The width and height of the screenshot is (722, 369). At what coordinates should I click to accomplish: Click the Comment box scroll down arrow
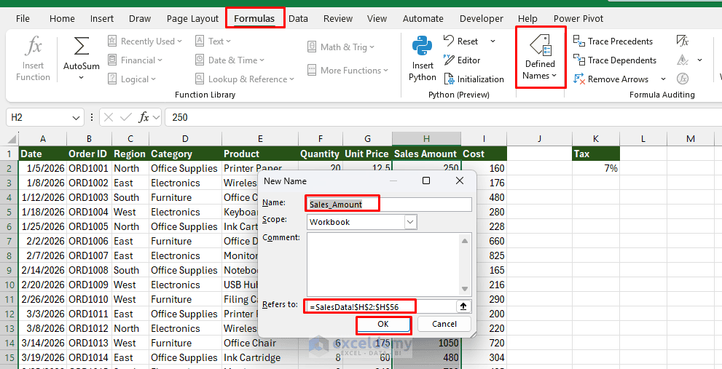[x=465, y=289]
